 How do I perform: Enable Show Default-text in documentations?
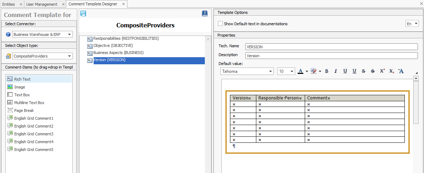coord(220,24)
